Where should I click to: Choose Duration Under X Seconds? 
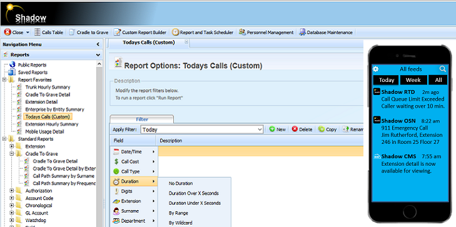[x=195, y=203]
